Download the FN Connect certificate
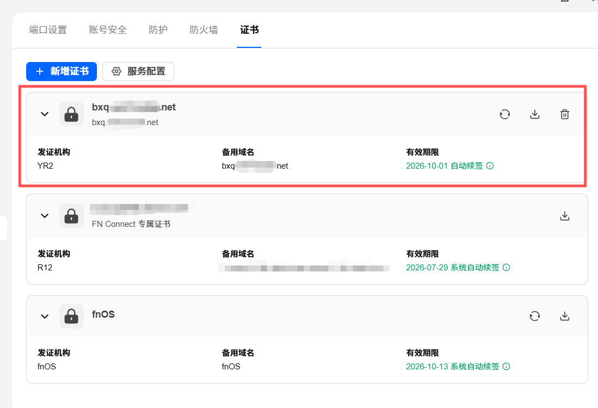Screen dimensions: 598x408 point(565,216)
